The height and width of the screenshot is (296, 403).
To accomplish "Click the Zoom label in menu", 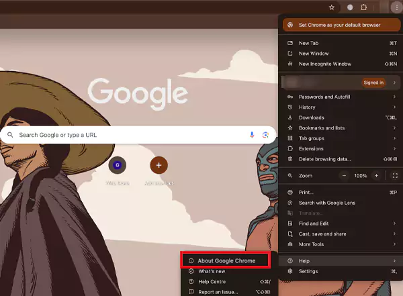I will pos(306,175).
